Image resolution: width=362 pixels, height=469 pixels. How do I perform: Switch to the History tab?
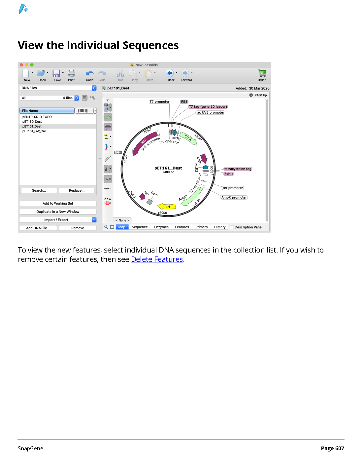tap(220, 227)
